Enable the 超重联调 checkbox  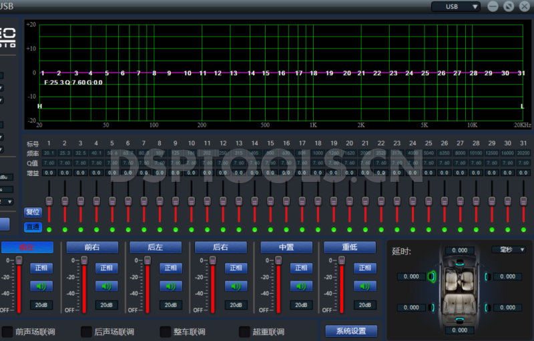244,332
